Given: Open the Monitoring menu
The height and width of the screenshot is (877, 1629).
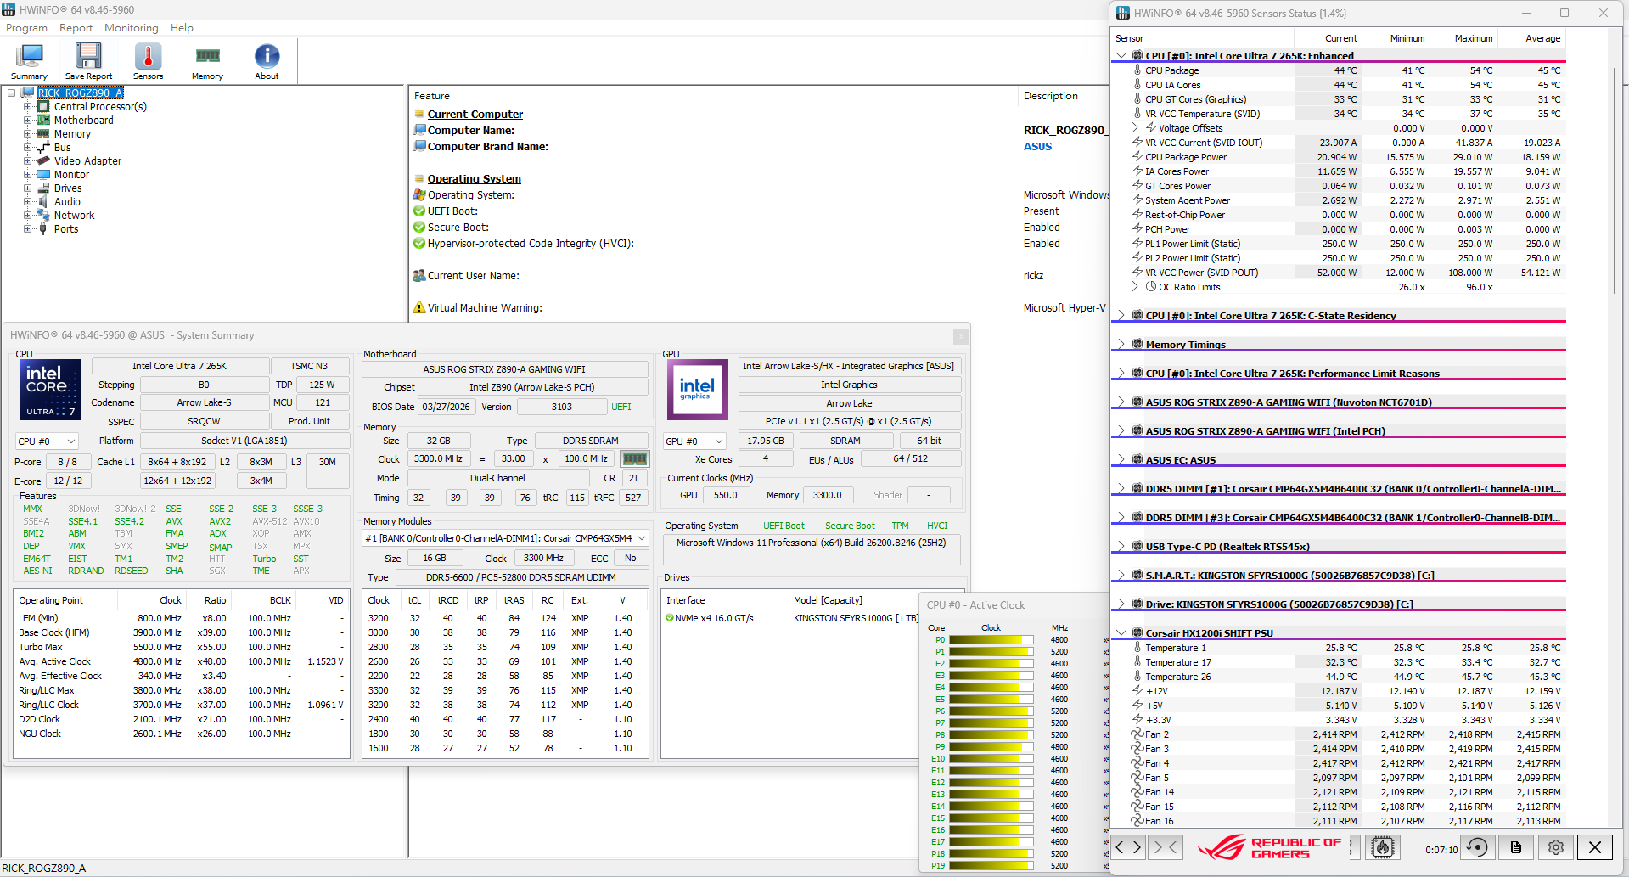Looking at the screenshot, I should click(x=132, y=28).
